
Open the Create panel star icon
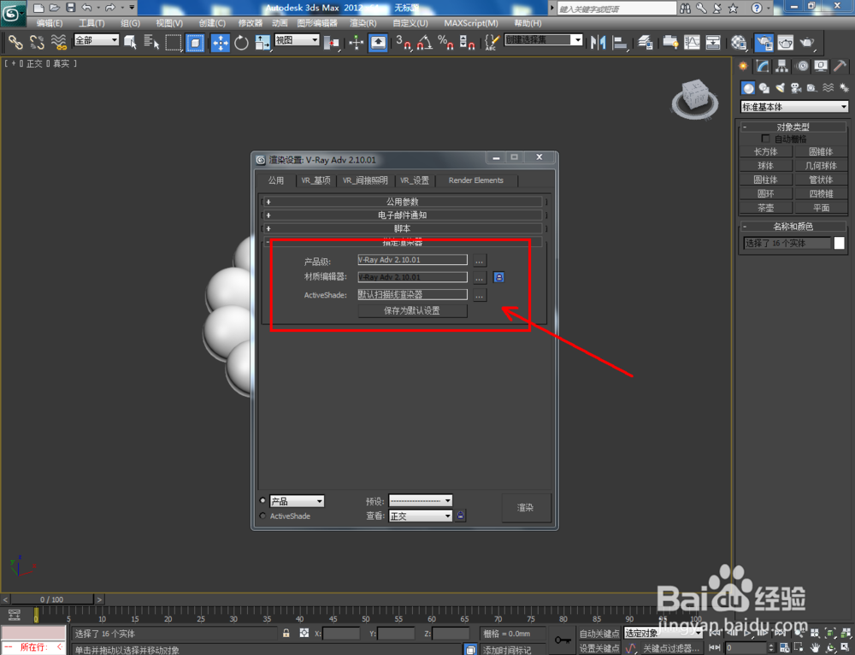(x=743, y=66)
